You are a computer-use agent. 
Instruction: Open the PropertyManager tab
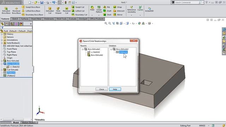click(7, 24)
